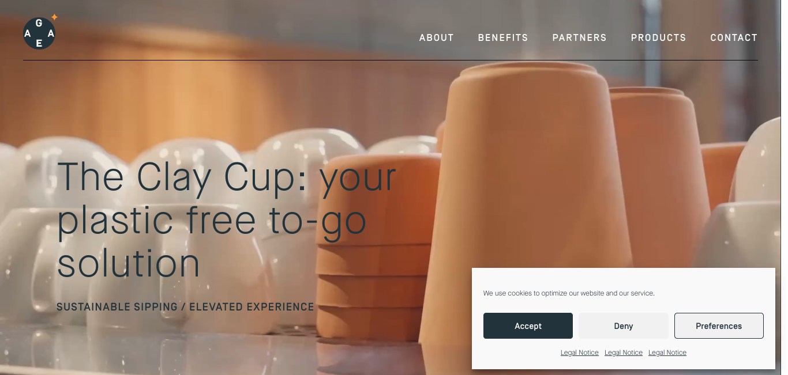The height and width of the screenshot is (375, 788).
Task: Click the 'The Clay Cup' hero headline
Action: point(227,219)
